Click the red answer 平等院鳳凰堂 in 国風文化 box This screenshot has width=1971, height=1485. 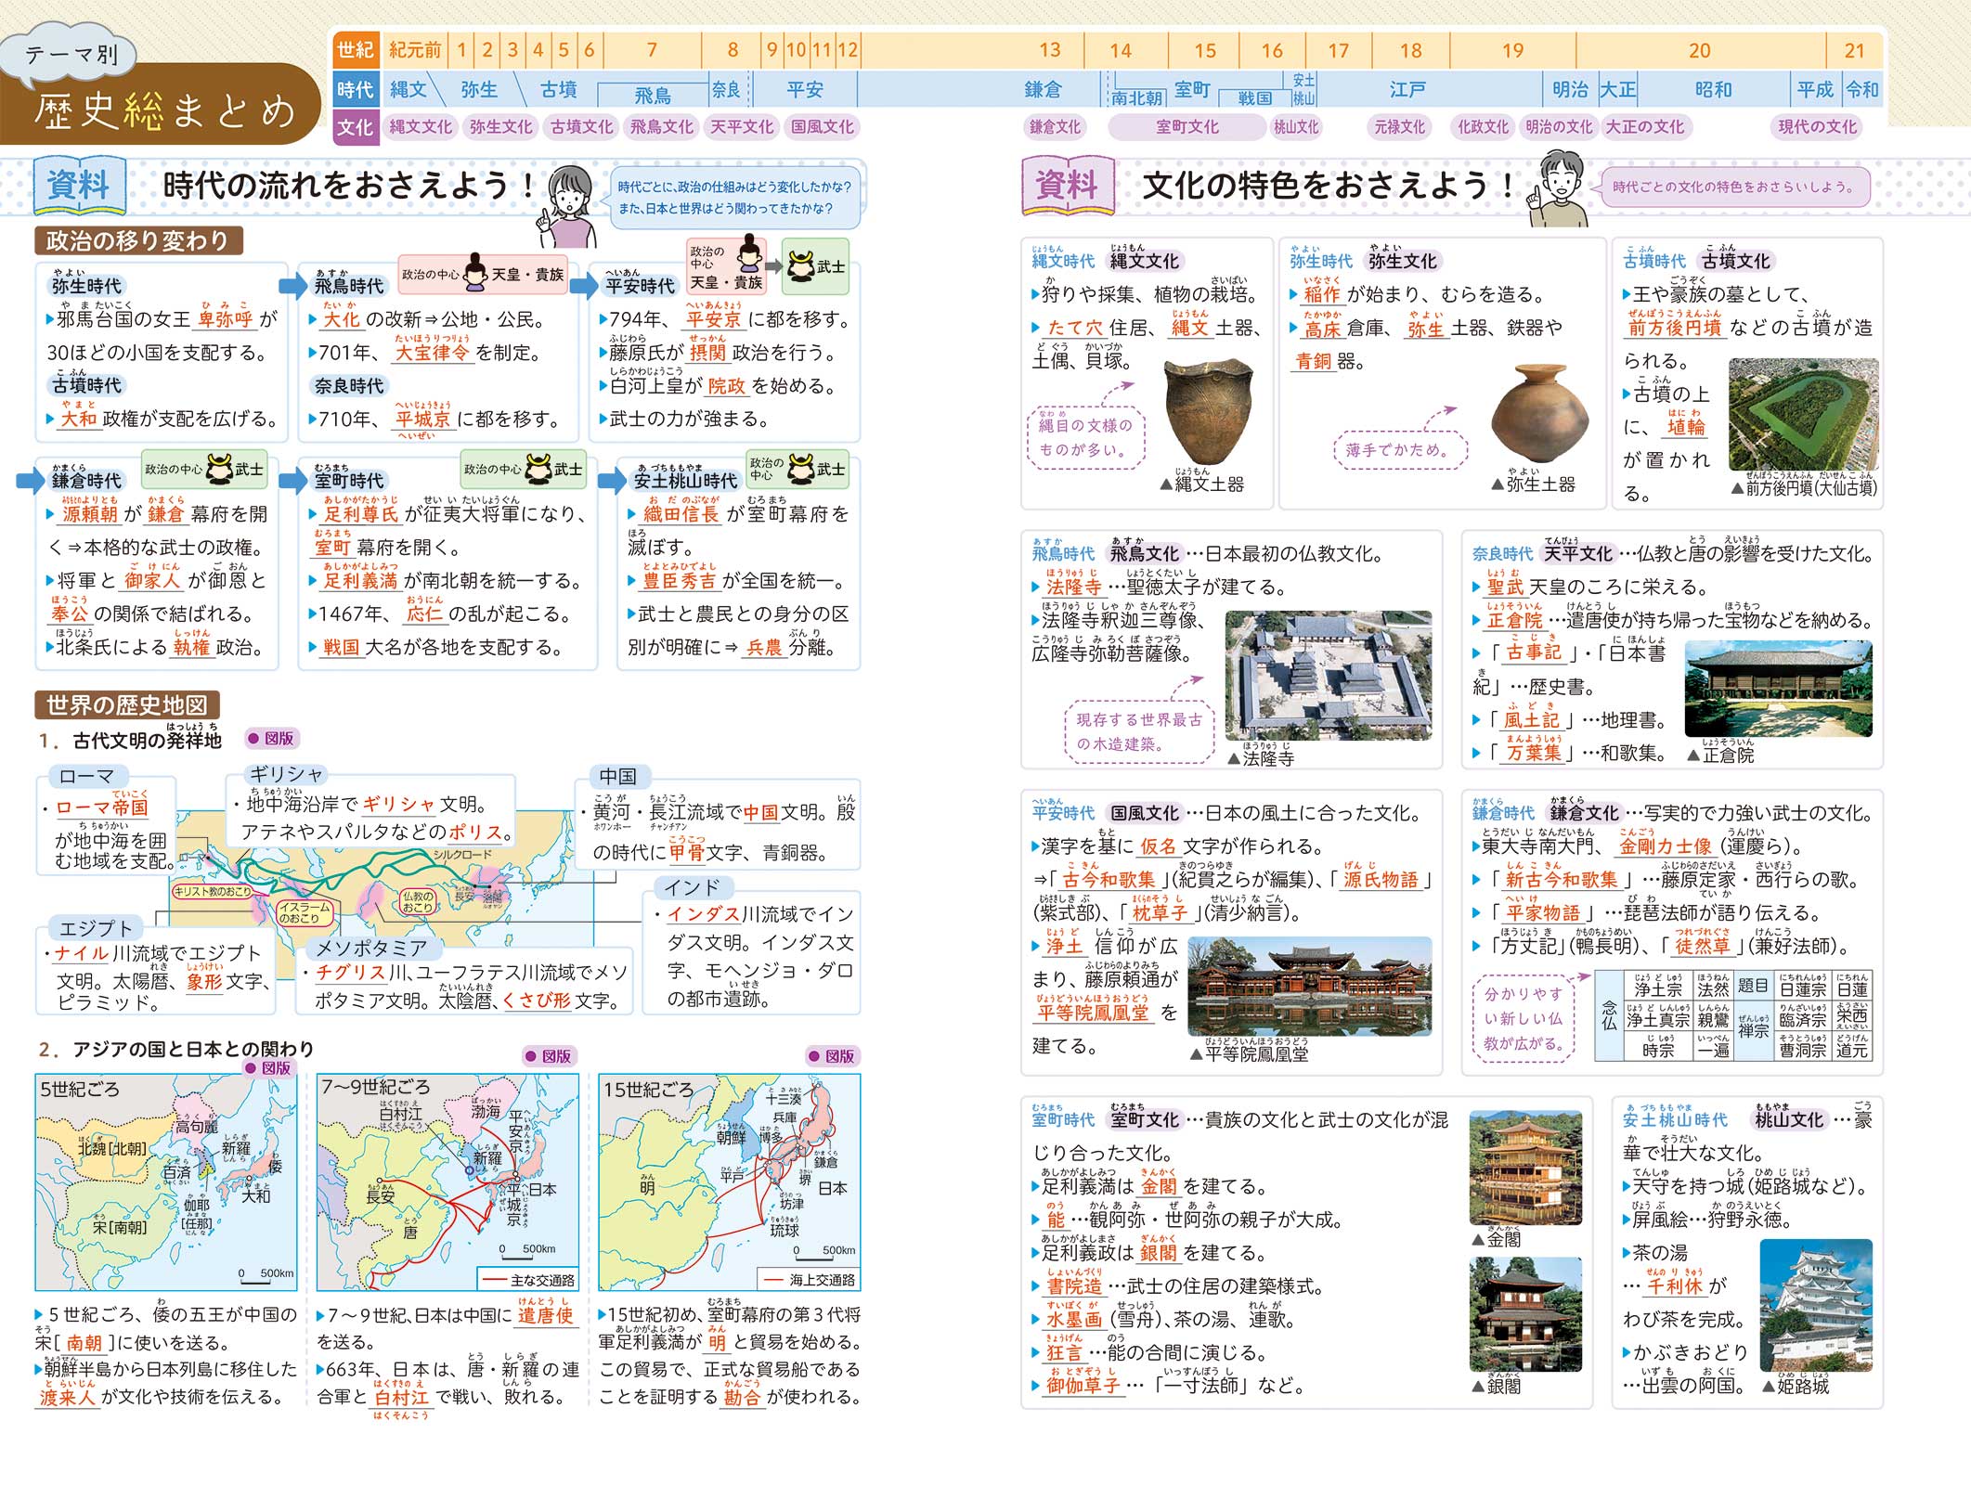click(1093, 1014)
